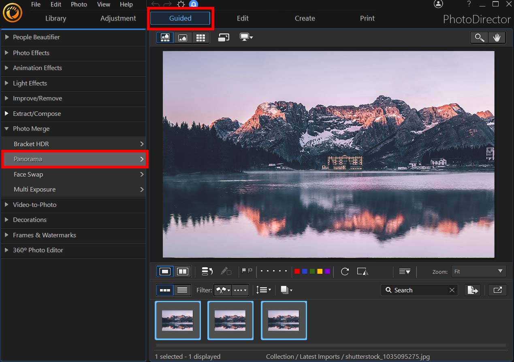Toggle compare two photos side-by-side view
The height and width of the screenshot is (362, 514).
[182, 271]
